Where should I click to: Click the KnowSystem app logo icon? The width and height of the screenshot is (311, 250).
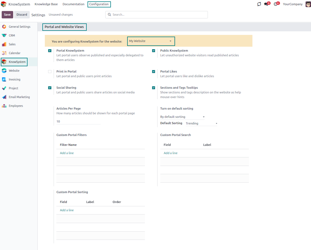tap(4, 4)
